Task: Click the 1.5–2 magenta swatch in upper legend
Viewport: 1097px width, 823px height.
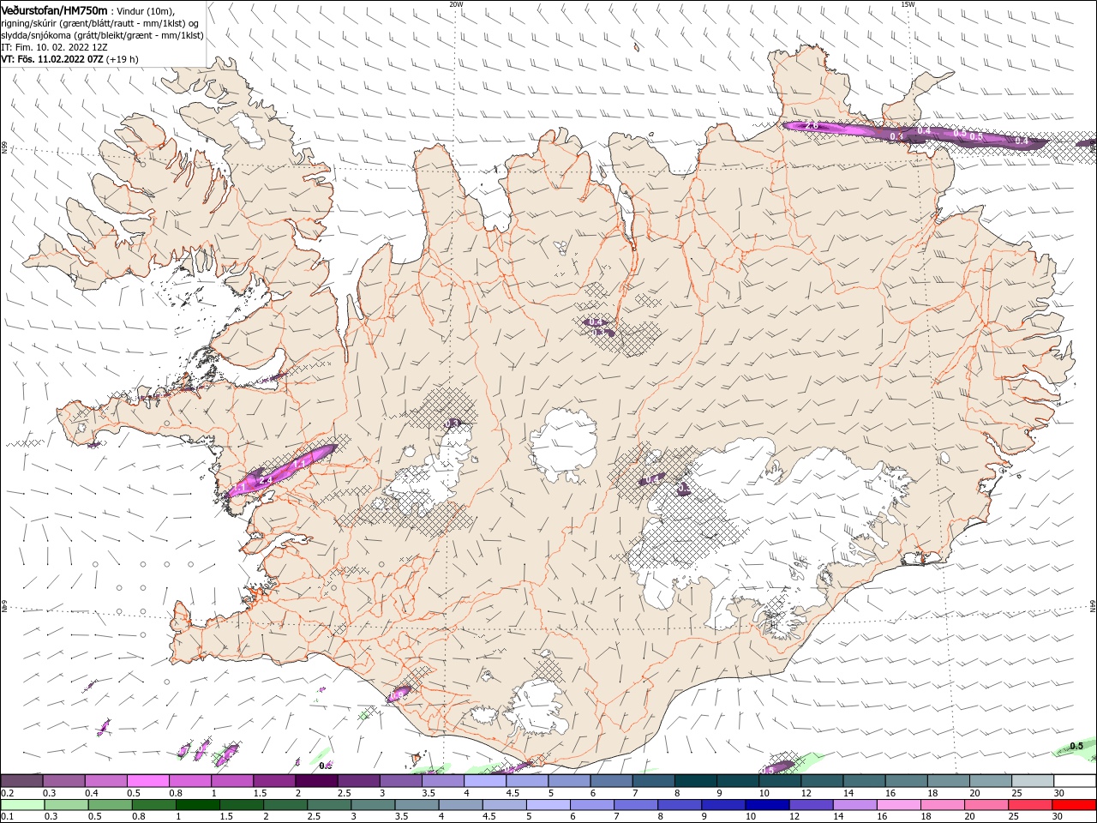Action: [x=273, y=781]
